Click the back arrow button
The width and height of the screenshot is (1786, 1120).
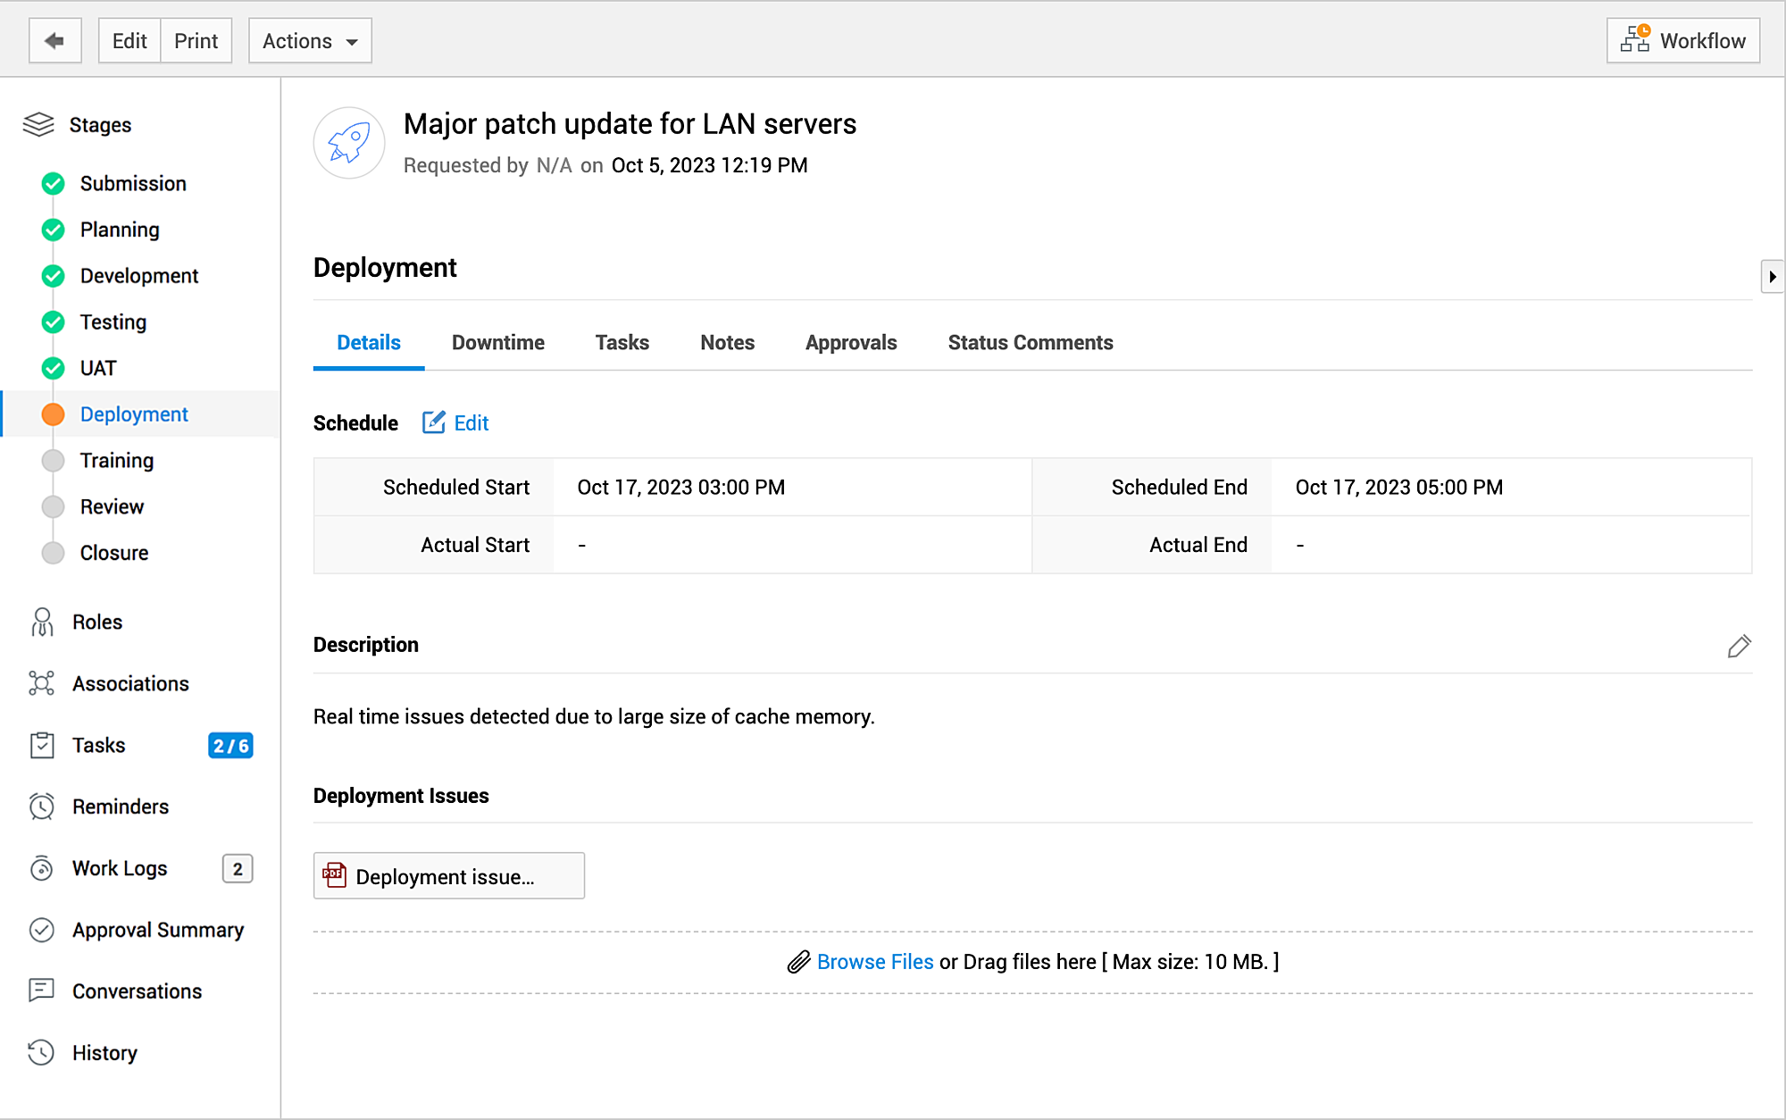pos(54,41)
